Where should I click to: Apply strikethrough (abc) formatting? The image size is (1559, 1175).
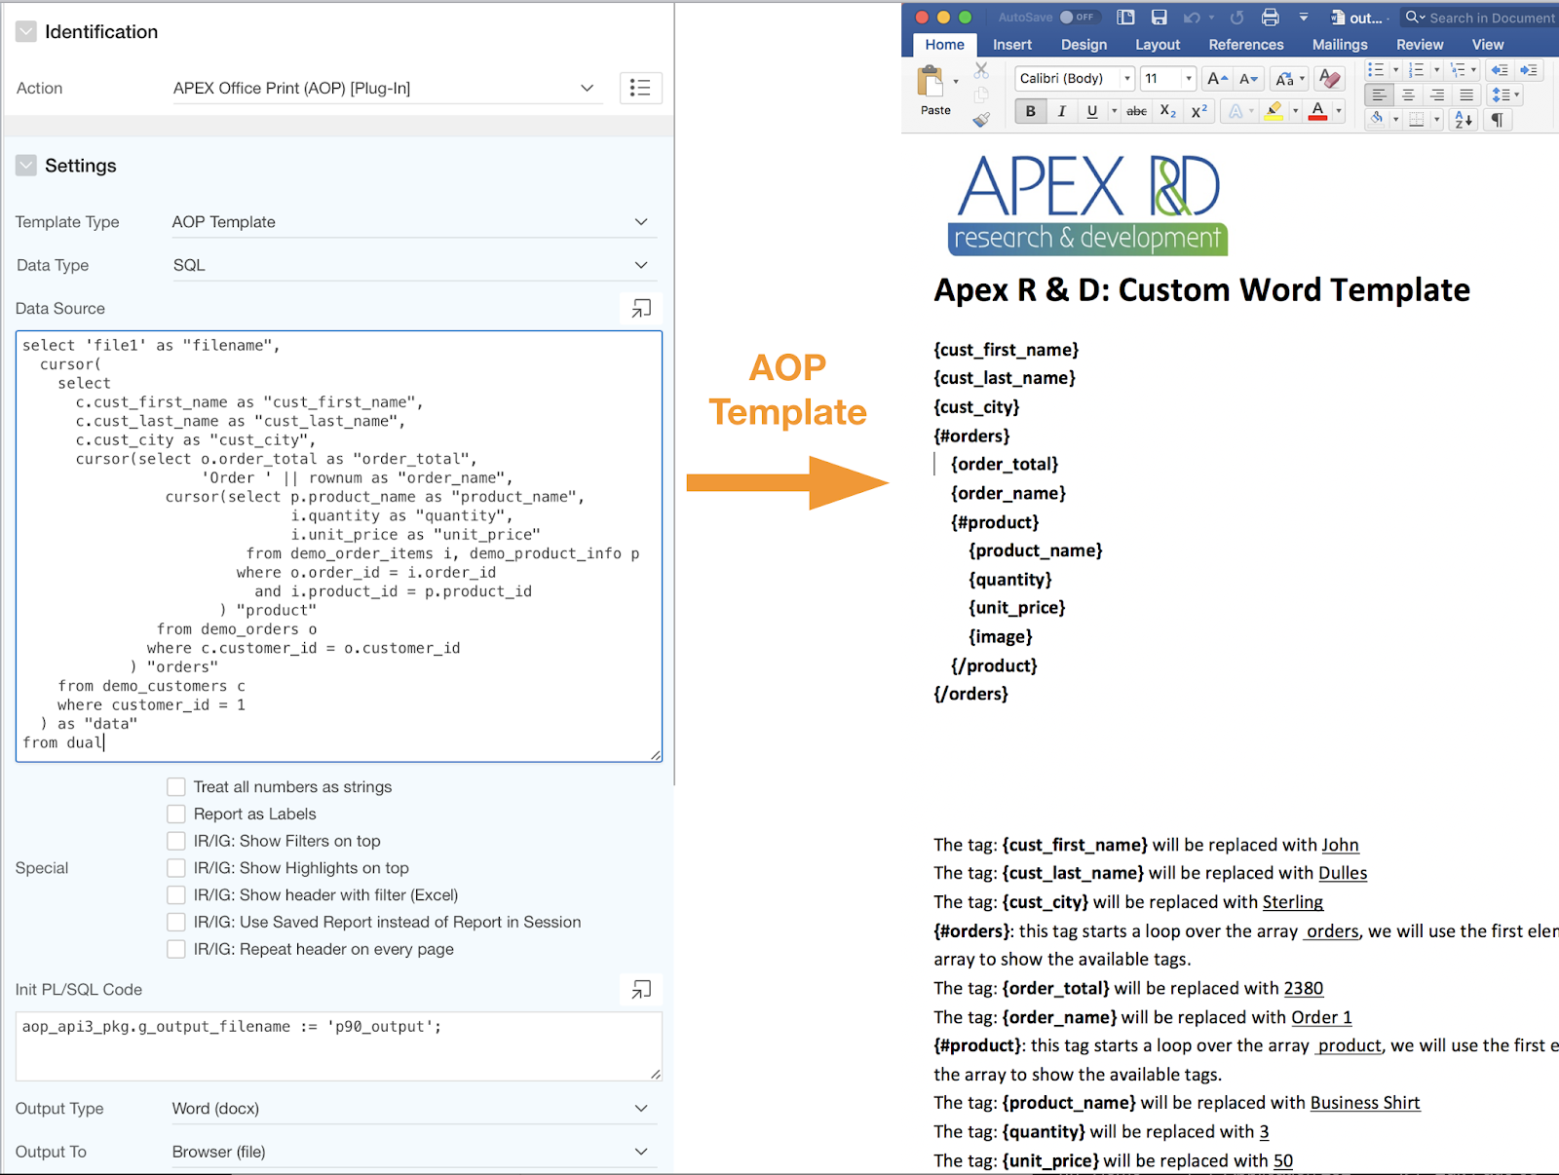click(1136, 111)
